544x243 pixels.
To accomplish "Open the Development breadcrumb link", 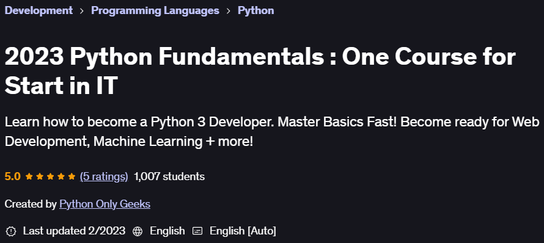I will [x=39, y=10].
